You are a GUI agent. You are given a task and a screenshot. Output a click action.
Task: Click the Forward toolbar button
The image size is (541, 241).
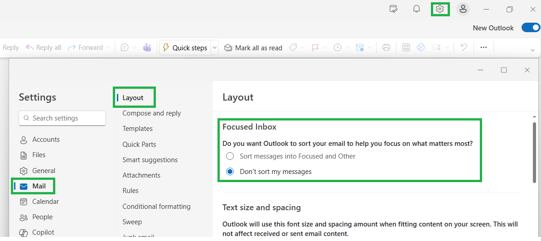[86, 48]
